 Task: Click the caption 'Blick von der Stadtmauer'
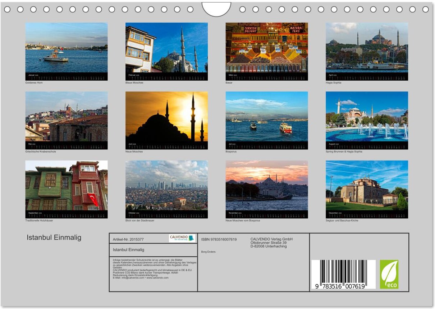click(140, 220)
